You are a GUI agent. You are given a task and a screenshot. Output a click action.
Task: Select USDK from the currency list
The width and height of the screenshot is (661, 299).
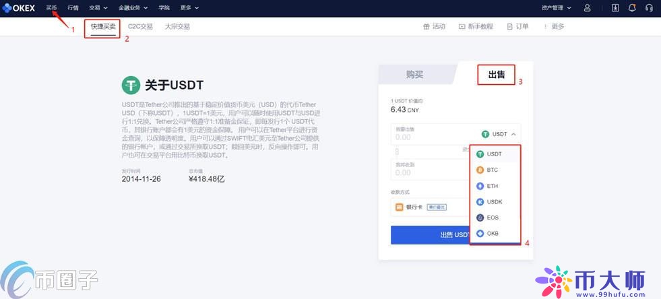coord(495,202)
